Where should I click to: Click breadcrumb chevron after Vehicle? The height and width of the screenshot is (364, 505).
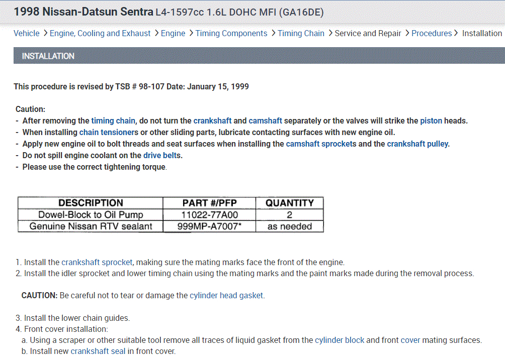click(x=45, y=33)
